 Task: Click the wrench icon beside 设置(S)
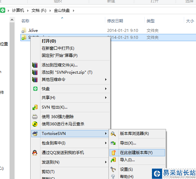113,169
